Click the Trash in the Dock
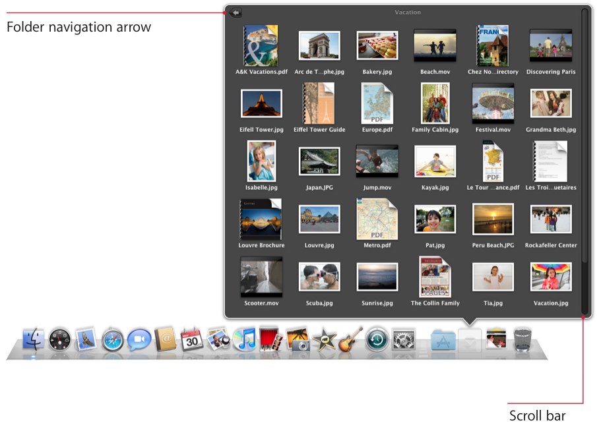Image resolution: width=601 pixels, height=431 pixels. [522, 339]
